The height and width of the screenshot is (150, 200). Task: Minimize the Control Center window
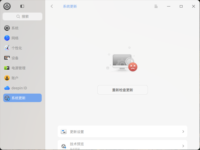tap(169, 6)
